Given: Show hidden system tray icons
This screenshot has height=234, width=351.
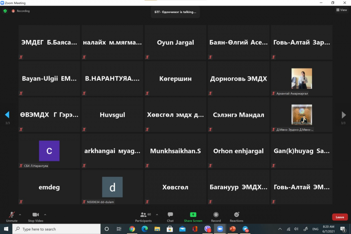Looking at the screenshot, I should pos(280,229).
